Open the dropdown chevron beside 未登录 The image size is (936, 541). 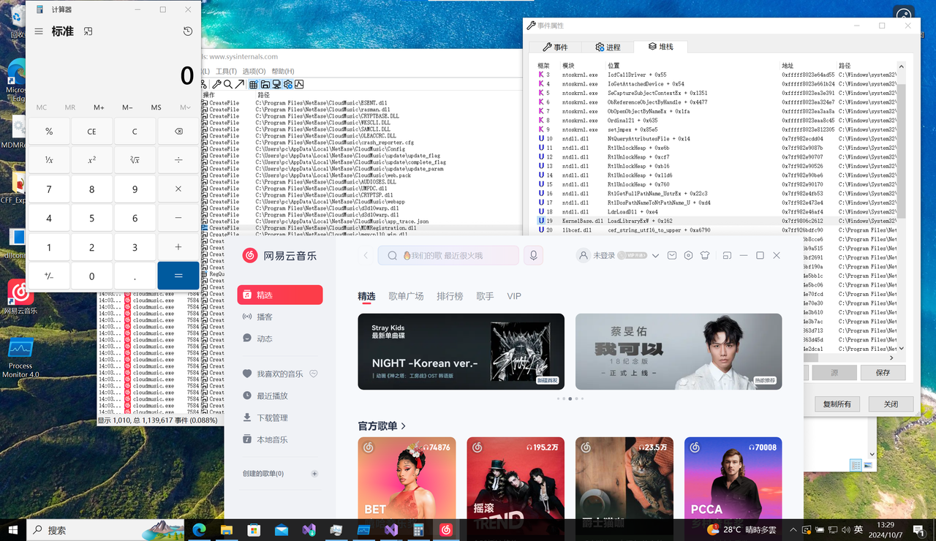pos(655,255)
